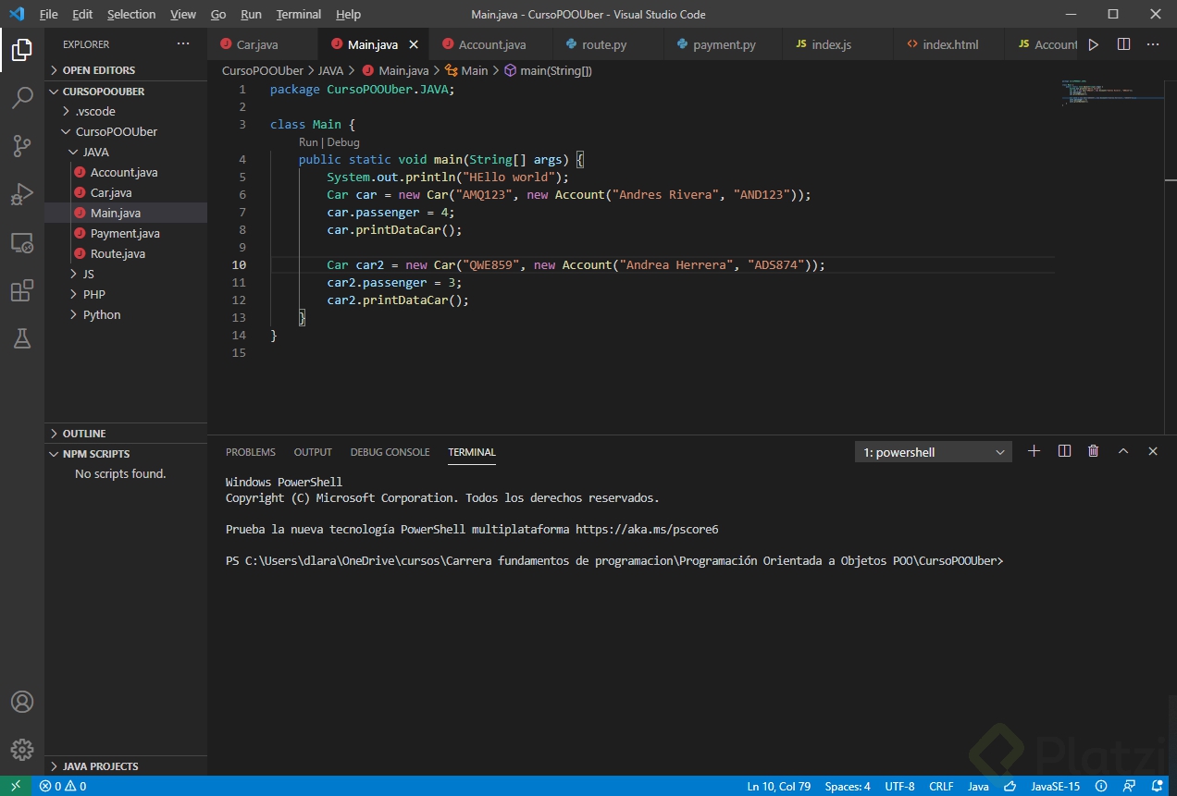Open the Search view in activity bar
This screenshot has height=796, width=1177.
pyautogui.click(x=22, y=98)
